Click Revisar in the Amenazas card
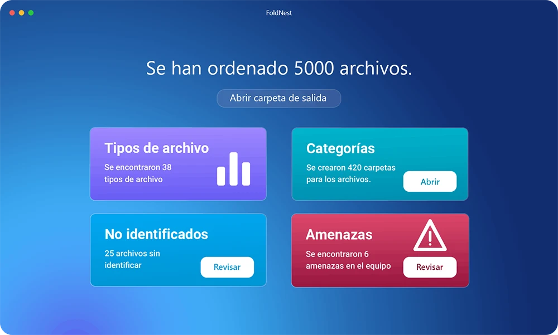This screenshot has height=335, width=558. 430,267
